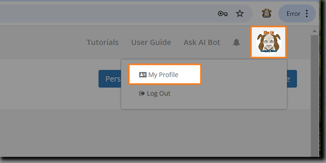
Task: Choose Log Out from the dropdown
Action: [159, 93]
